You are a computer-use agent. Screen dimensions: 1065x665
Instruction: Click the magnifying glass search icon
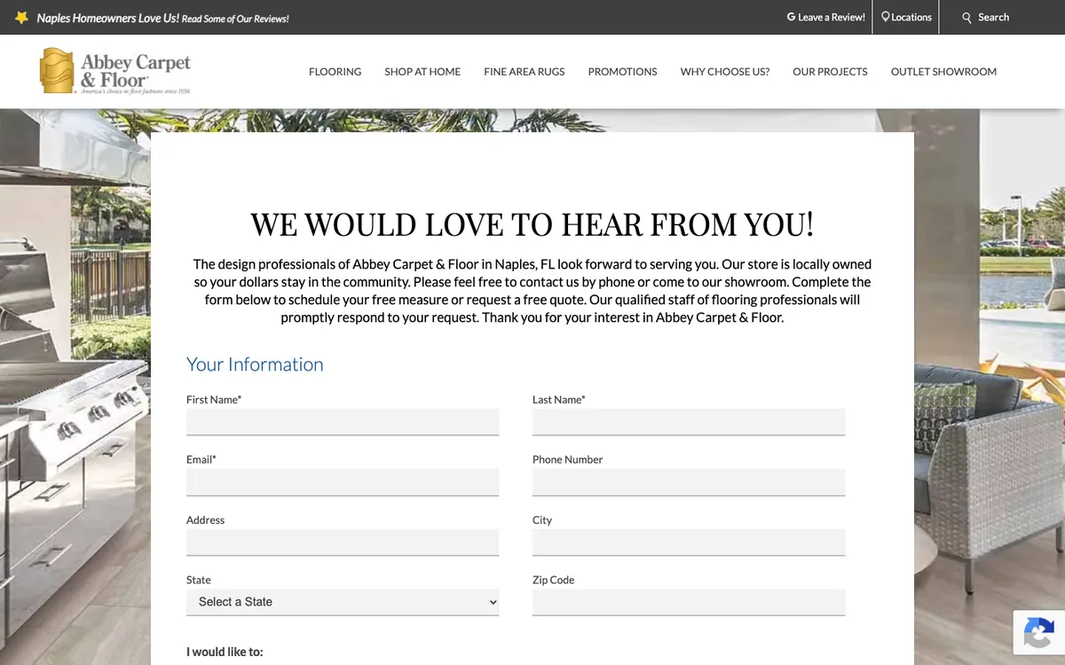tap(967, 18)
